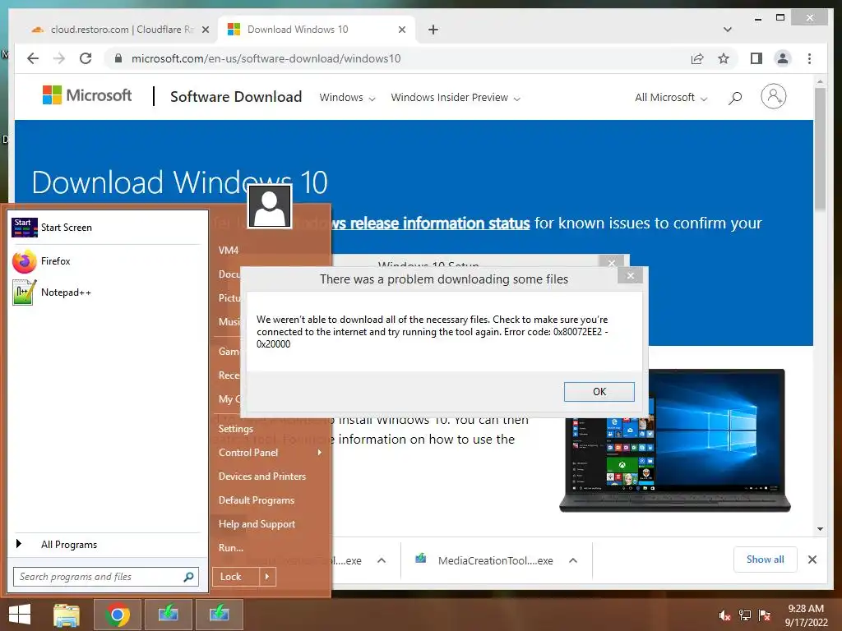
Task: Click the Action Center flag tray icon
Action: [765, 615]
